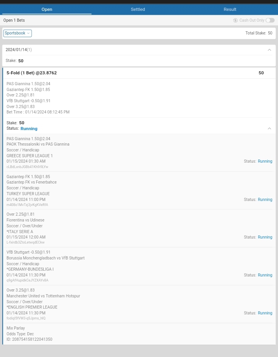Open the Result tab
278x357 pixels.
pyautogui.click(x=230, y=9)
